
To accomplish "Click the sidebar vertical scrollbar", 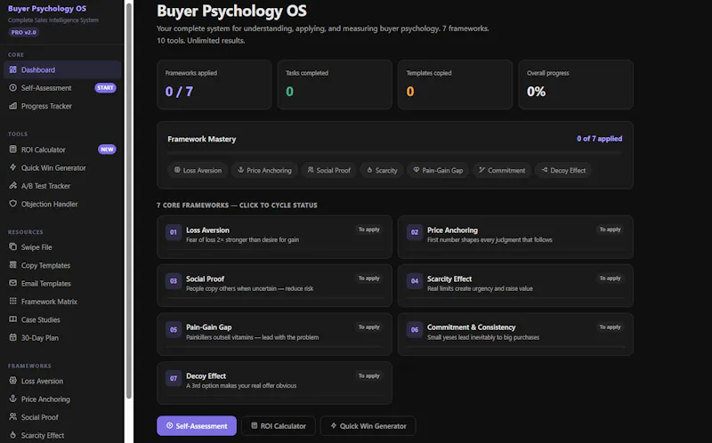I will 129,200.
